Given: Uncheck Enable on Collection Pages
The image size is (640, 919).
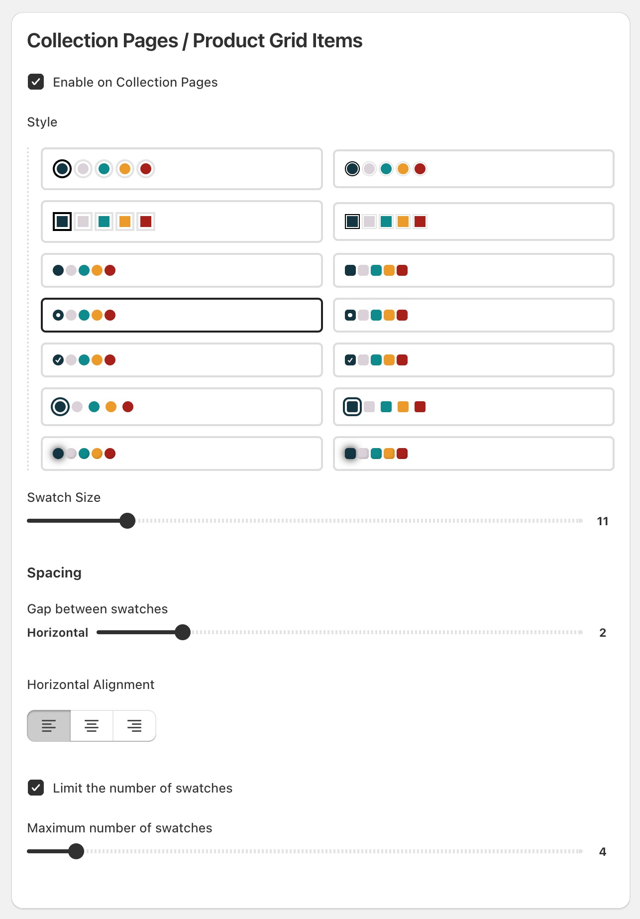Looking at the screenshot, I should pos(35,82).
